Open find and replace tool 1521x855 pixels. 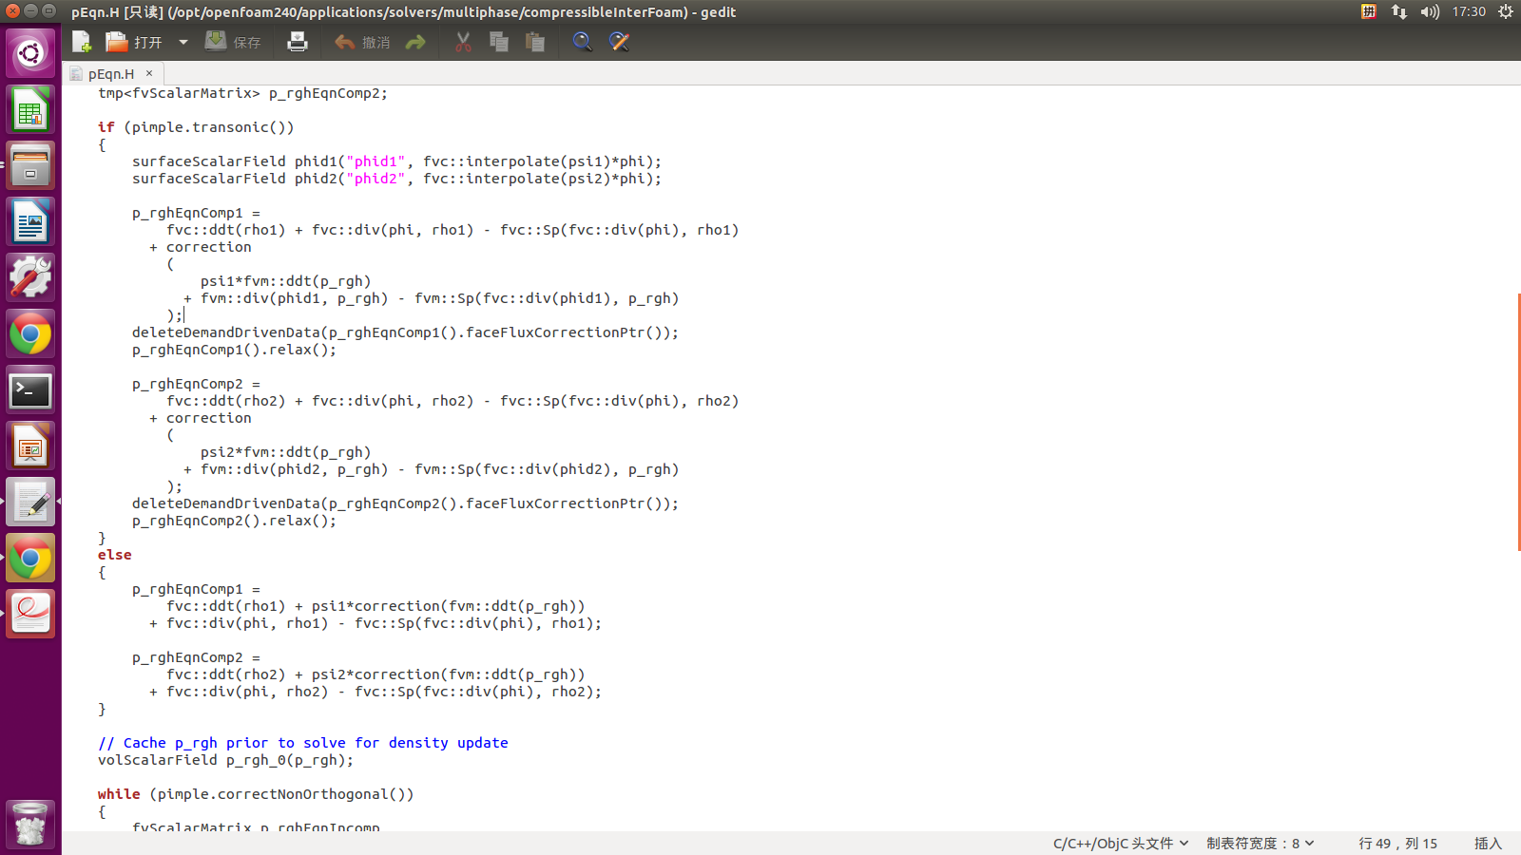619,42
